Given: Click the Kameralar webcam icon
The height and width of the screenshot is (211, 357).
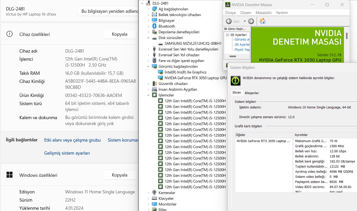Looking at the screenshot, I should coord(154,193).
